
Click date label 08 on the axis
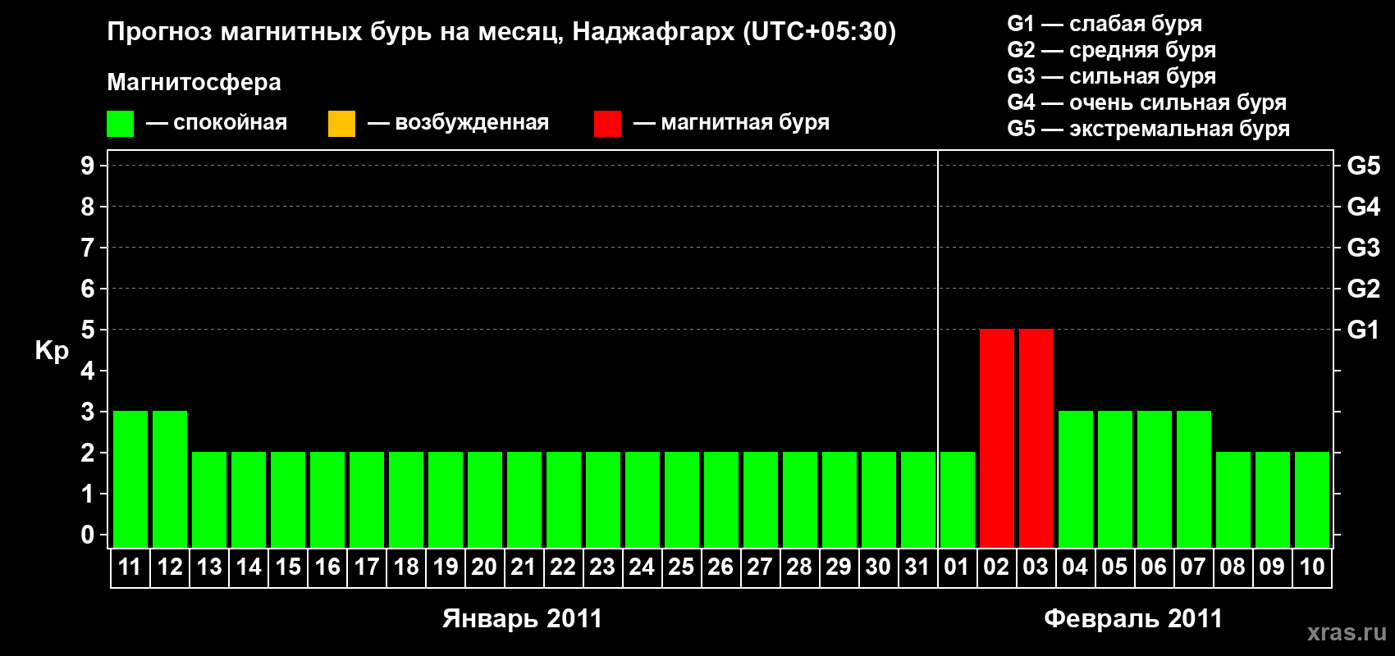tap(1233, 567)
